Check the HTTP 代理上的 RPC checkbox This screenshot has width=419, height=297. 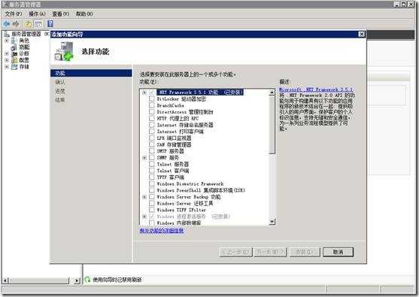point(152,118)
